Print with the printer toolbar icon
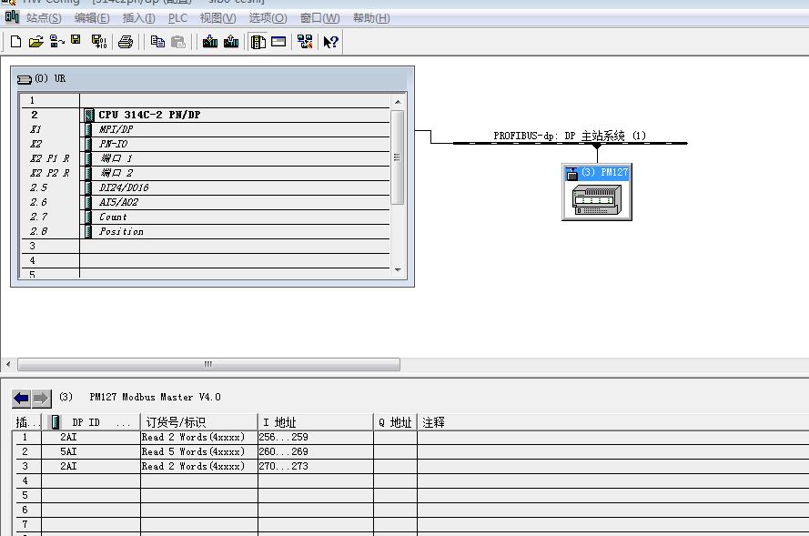 126,42
